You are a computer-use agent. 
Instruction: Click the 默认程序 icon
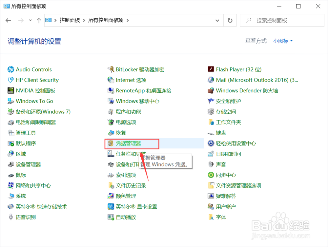11,143
